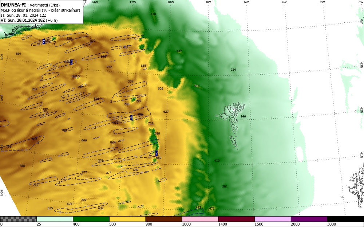
Task: Click the 8W longitude label
Action: coord(209,2)
